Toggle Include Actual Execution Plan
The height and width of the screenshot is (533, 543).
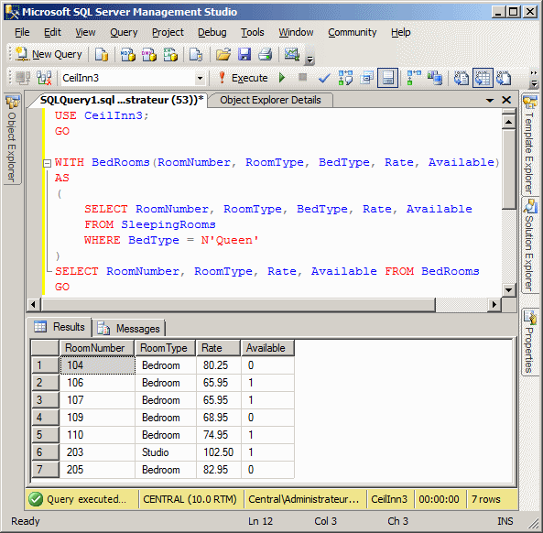tap(414, 78)
